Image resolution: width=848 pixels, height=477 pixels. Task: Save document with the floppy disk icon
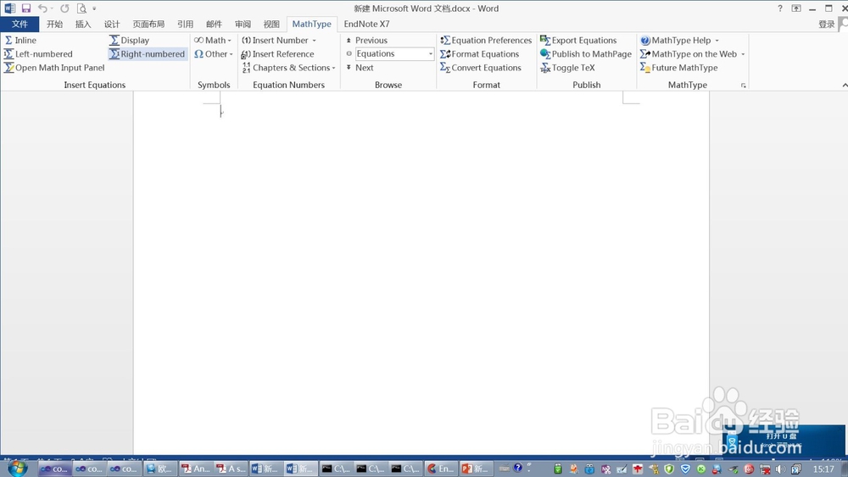pos(26,8)
